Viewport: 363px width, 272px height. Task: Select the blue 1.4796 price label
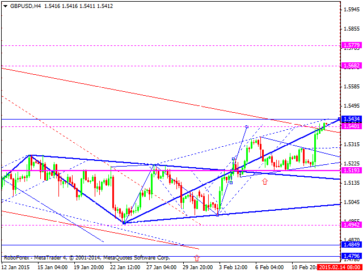pyautogui.click(x=351, y=256)
